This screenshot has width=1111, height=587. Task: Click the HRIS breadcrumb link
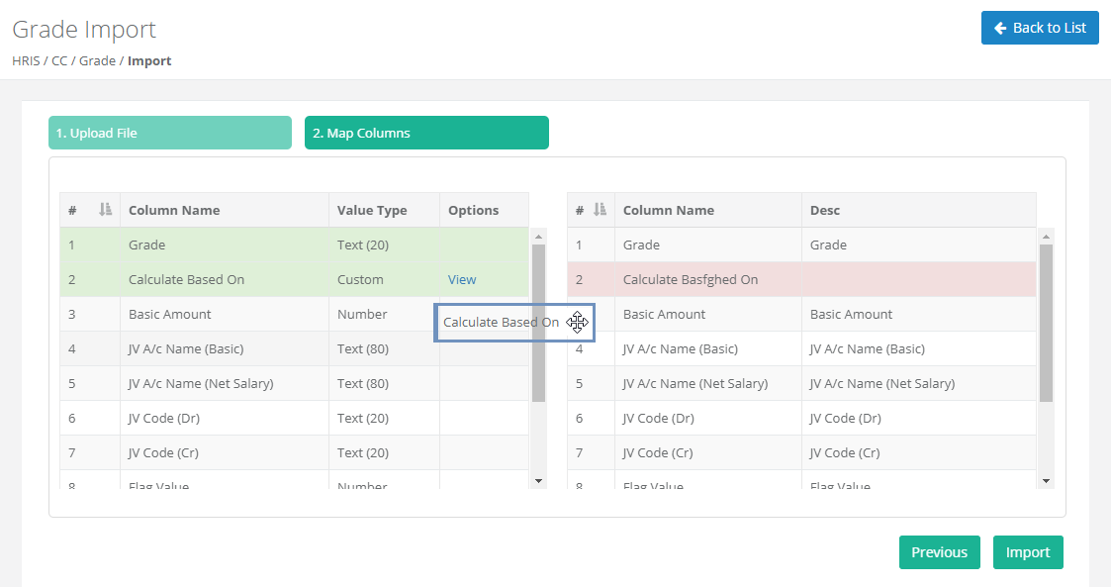[x=26, y=61]
